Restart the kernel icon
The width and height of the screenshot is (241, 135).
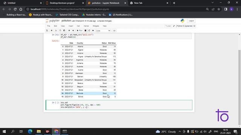point(89,31)
